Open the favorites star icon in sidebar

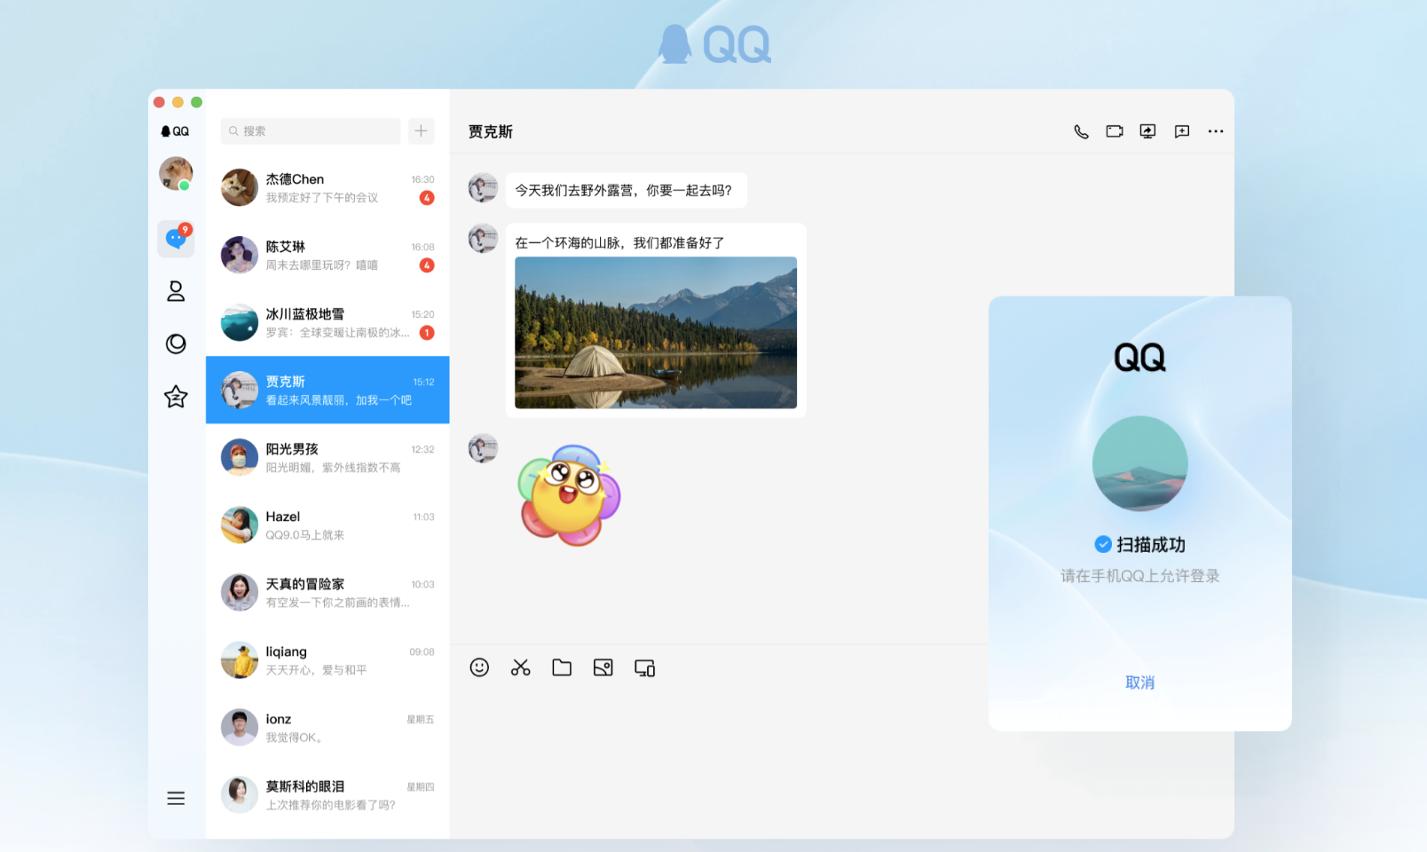pyautogui.click(x=176, y=397)
